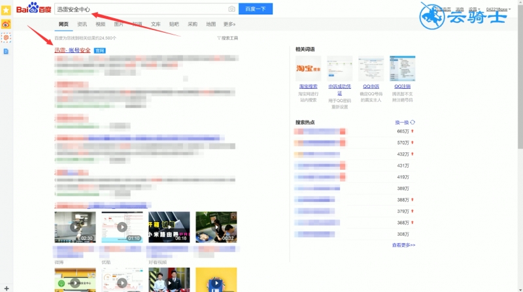Switch to the 文库 tab

click(156, 24)
